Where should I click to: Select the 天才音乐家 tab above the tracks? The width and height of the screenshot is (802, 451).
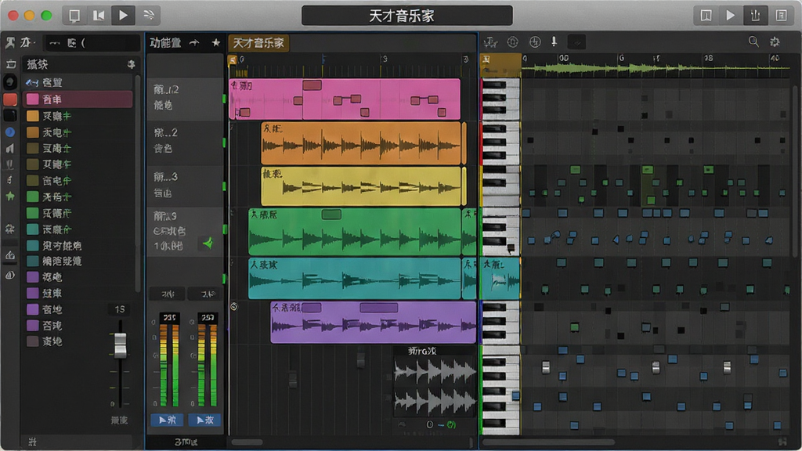(258, 43)
